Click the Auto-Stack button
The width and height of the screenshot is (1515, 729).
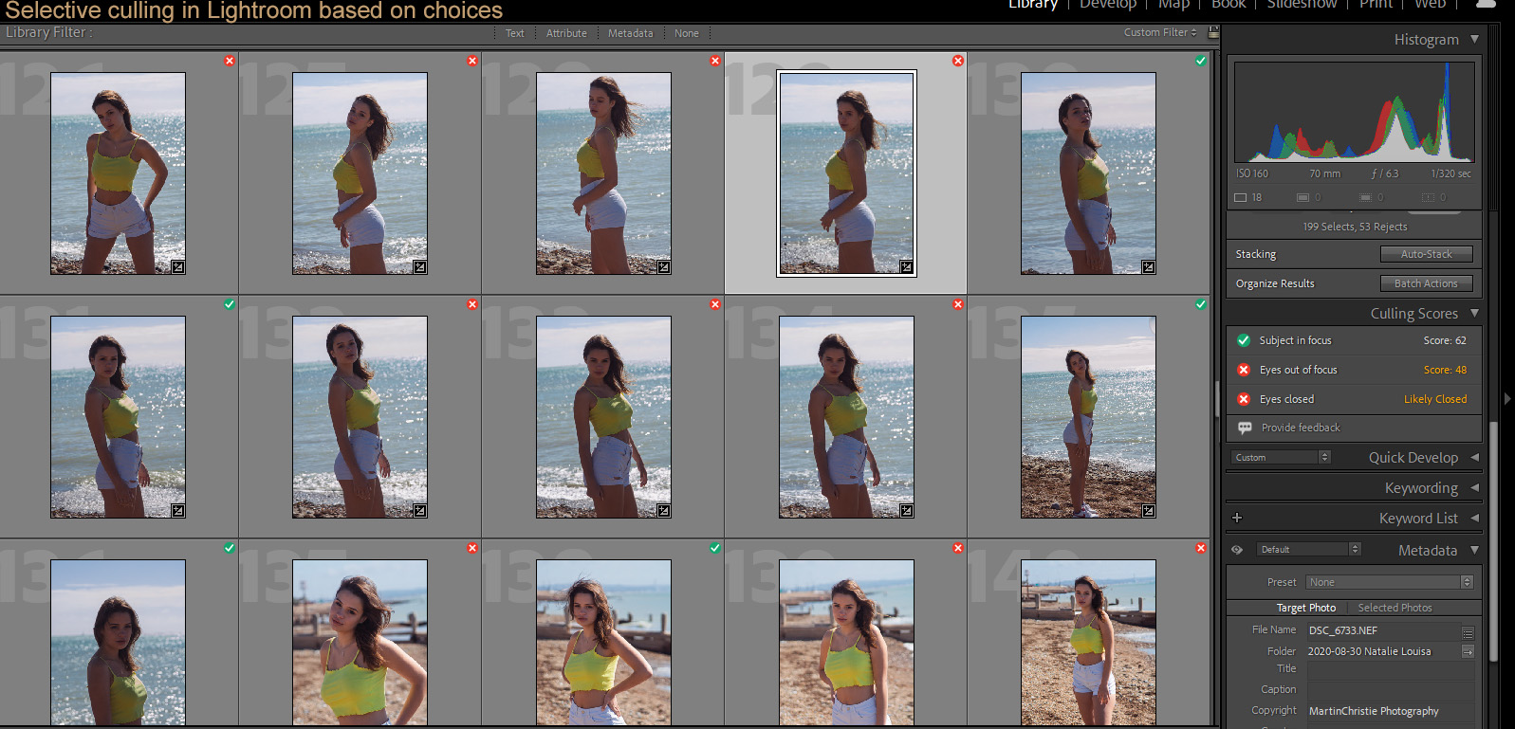pyautogui.click(x=1426, y=254)
